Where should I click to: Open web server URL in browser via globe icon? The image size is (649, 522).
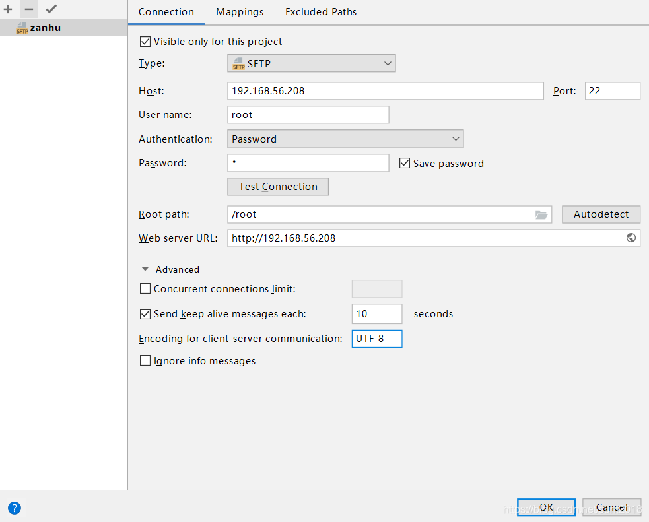pyautogui.click(x=631, y=238)
